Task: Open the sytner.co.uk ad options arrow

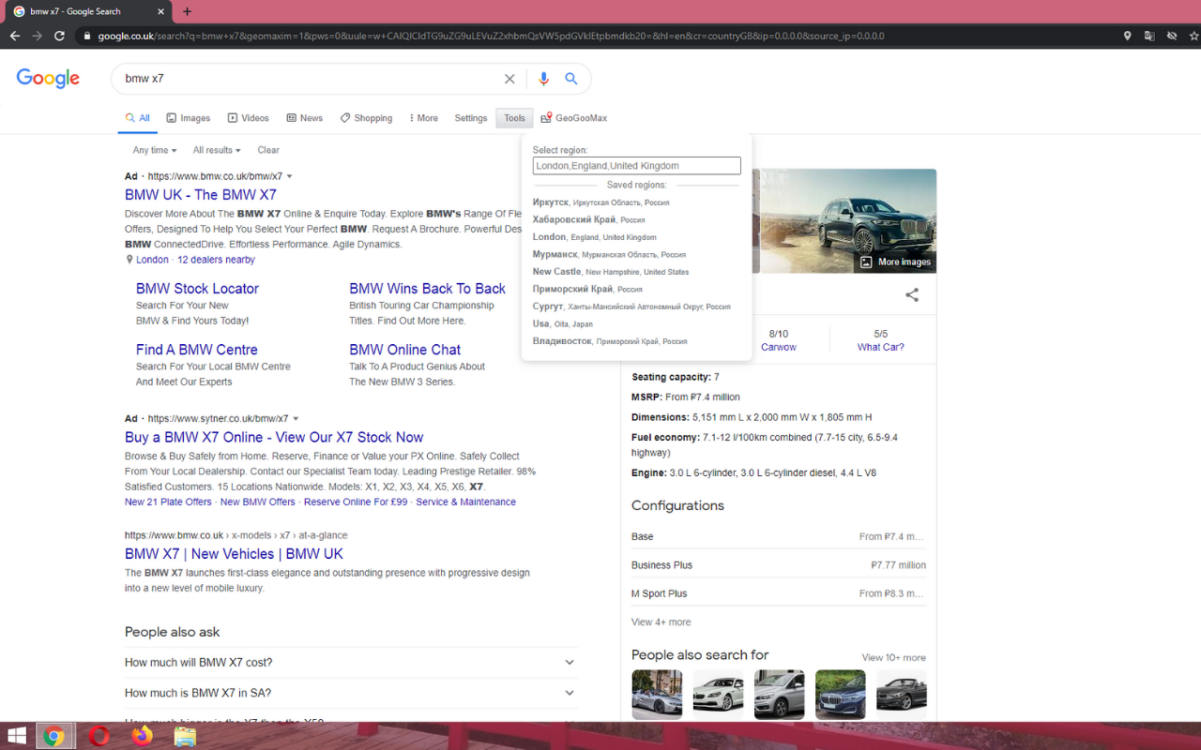Action: click(x=296, y=419)
